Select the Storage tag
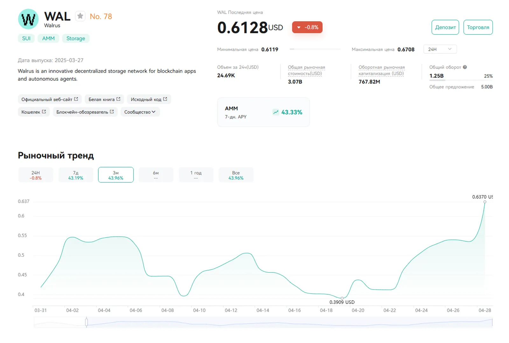The height and width of the screenshot is (343, 509). 76,38
